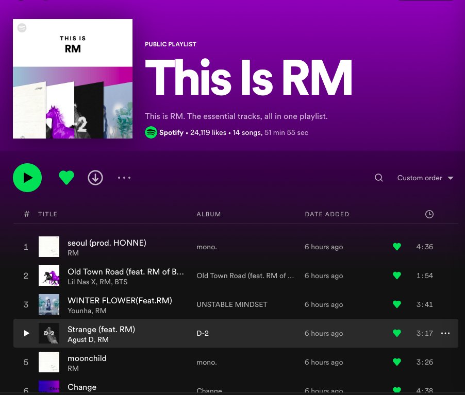
Task: Open the Younha artist link
Action: (79, 311)
